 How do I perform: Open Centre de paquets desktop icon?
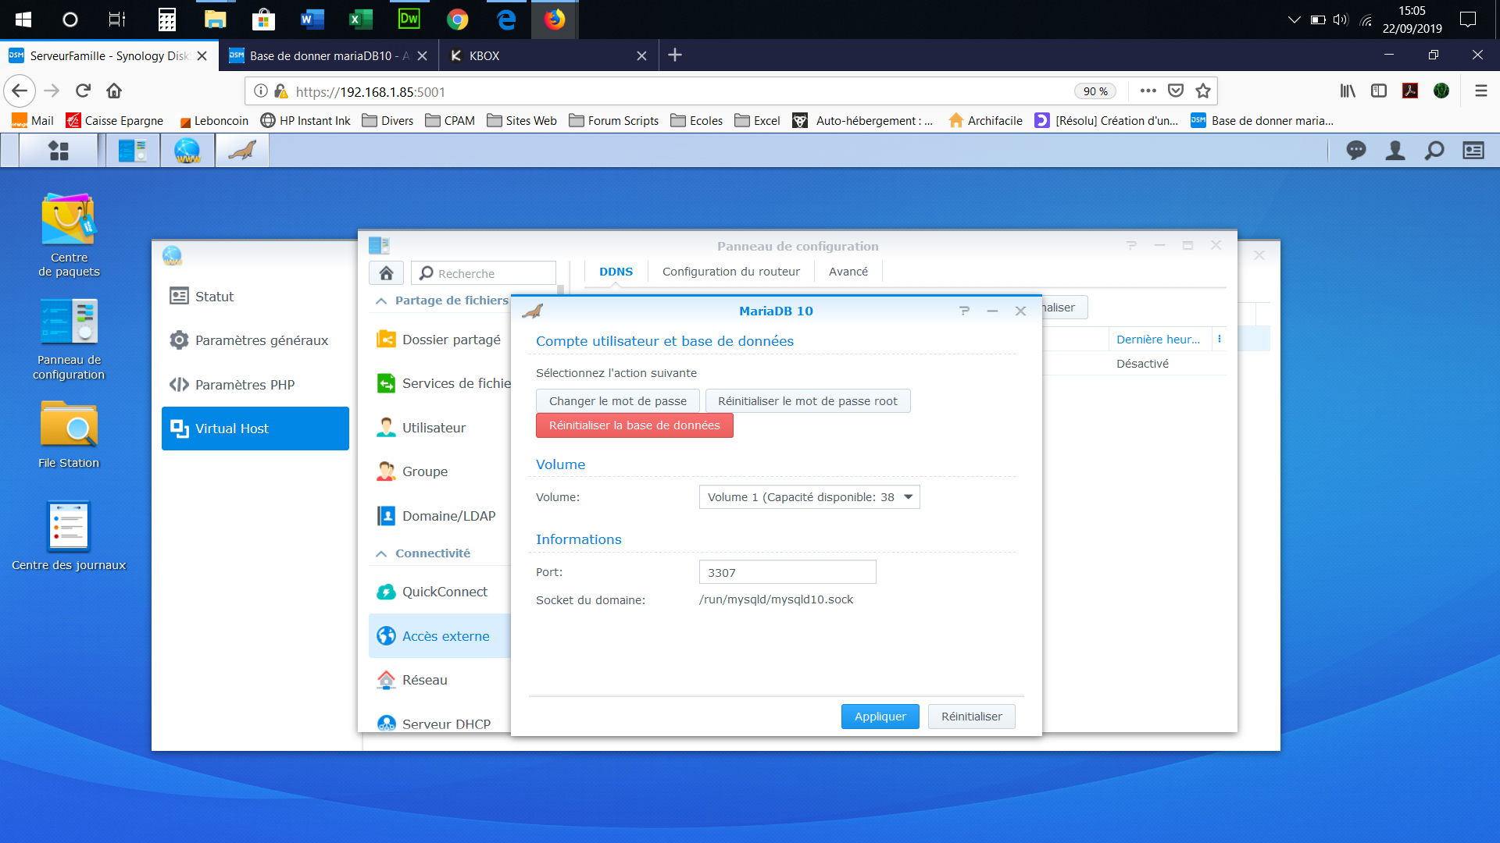click(69, 234)
